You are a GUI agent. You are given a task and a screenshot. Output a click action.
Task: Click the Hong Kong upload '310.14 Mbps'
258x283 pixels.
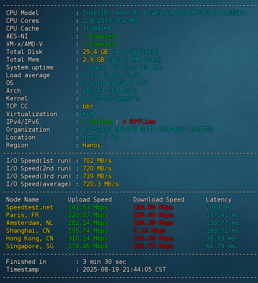tap(88, 238)
